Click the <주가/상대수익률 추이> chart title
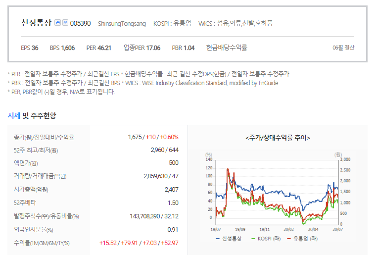The image size is (376, 255). (278, 138)
